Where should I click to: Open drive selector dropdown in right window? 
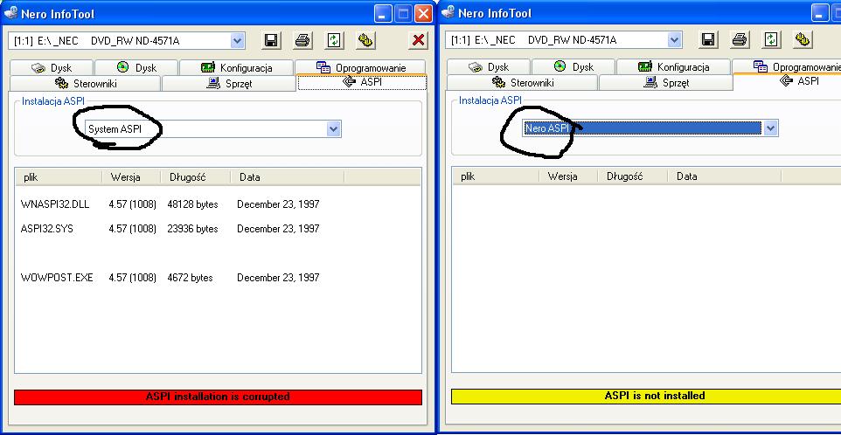(x=675, y=39)
